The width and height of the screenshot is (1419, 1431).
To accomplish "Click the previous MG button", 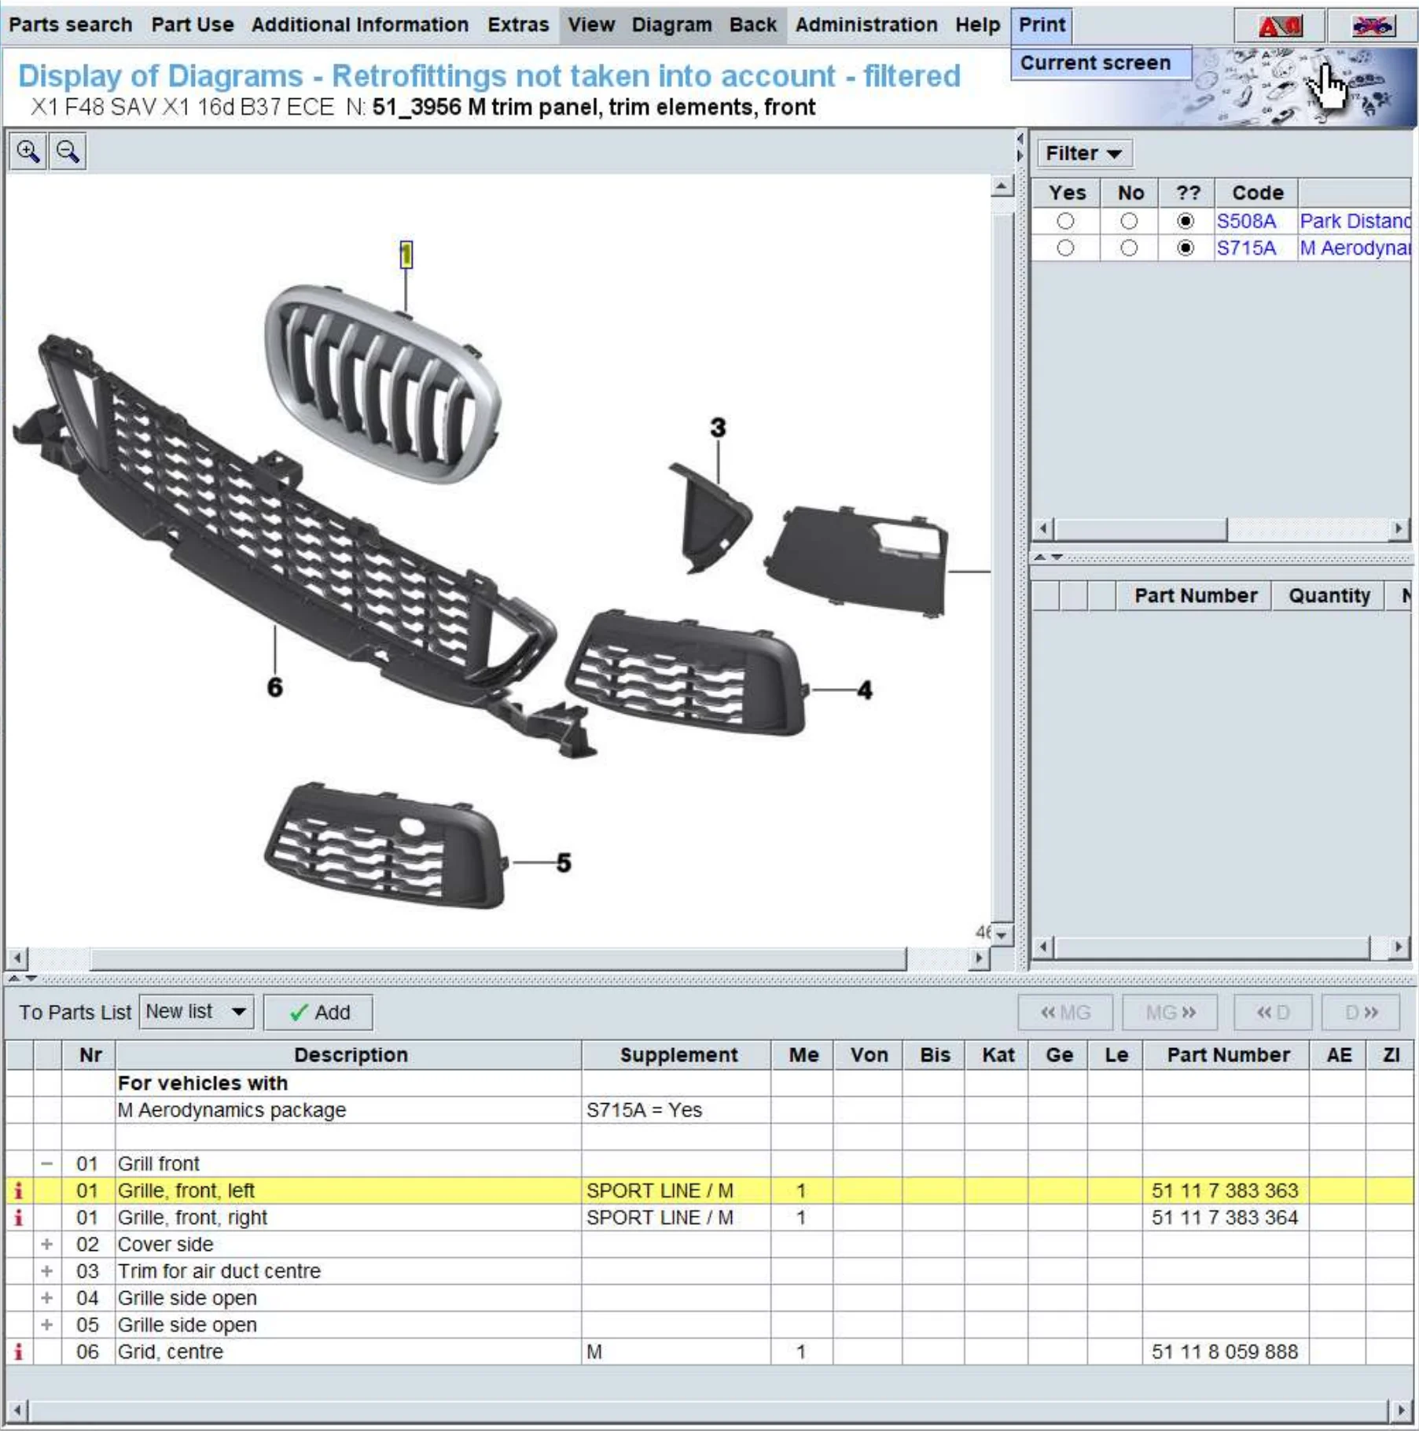I will tap(1065, 1012).
